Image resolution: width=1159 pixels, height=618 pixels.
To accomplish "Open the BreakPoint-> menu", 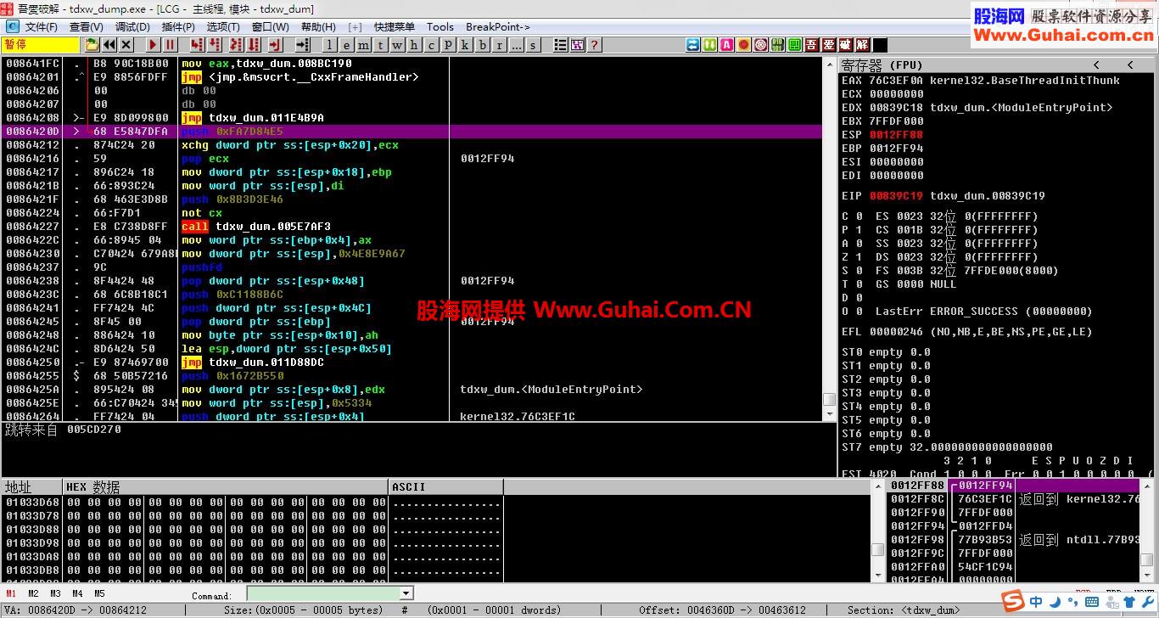I will pos(498,27).
